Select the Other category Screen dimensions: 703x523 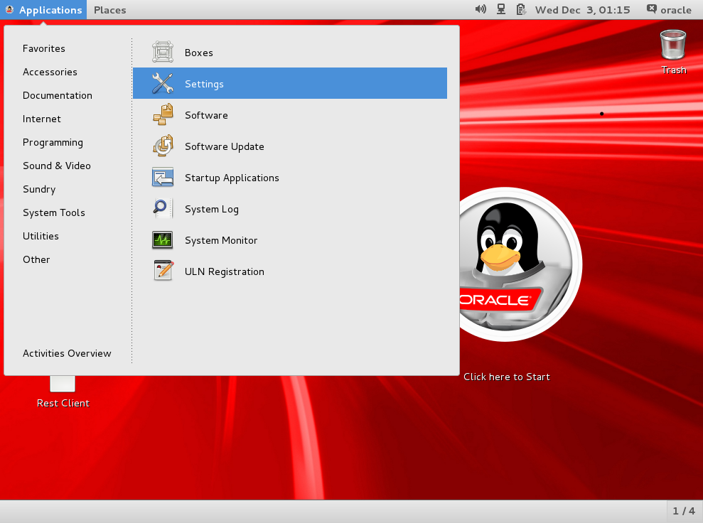[x=36, y=259]
